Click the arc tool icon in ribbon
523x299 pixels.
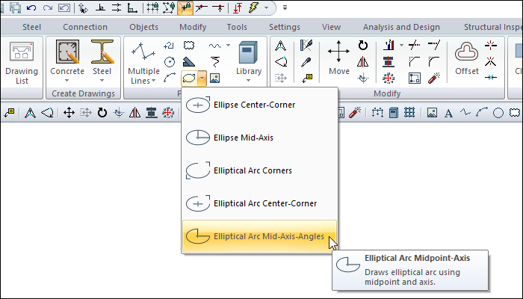(x=170, y=78)
